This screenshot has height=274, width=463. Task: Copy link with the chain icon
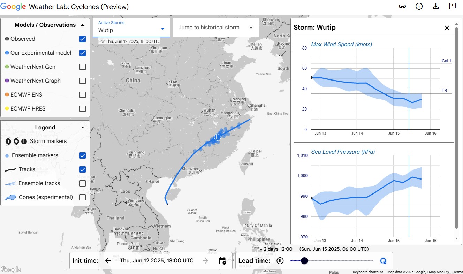pyautogui.click(x=402, y=7)
